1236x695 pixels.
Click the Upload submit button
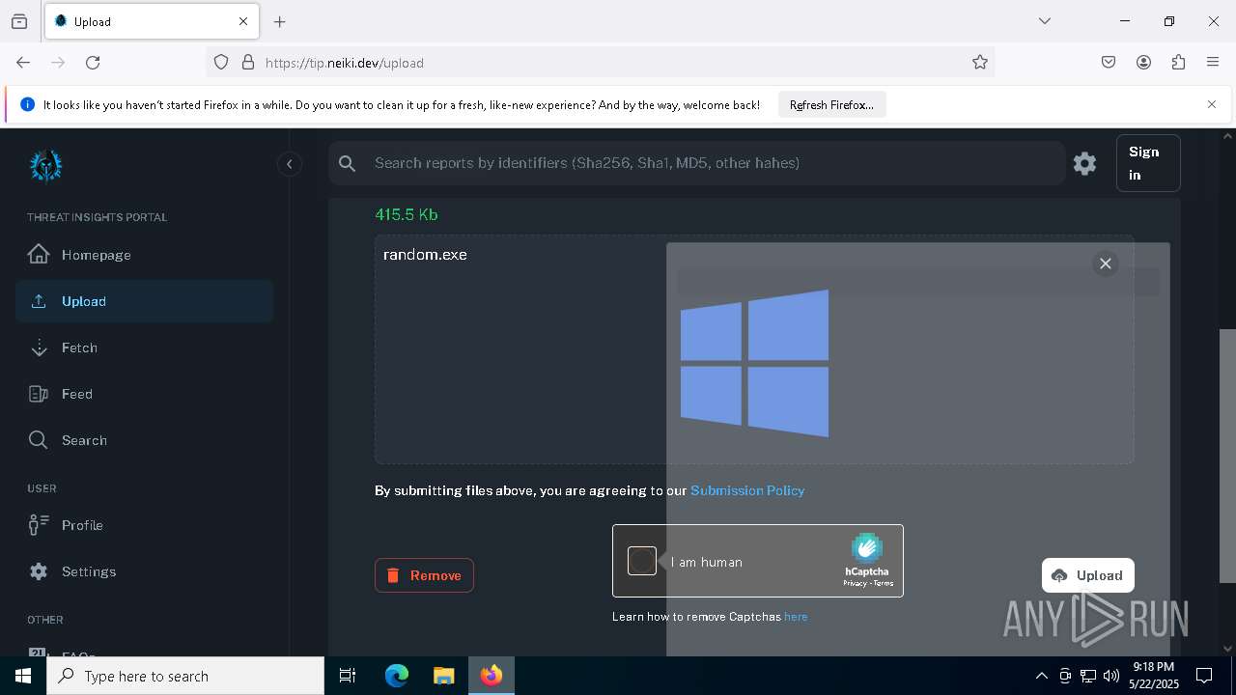[1088, 575]
